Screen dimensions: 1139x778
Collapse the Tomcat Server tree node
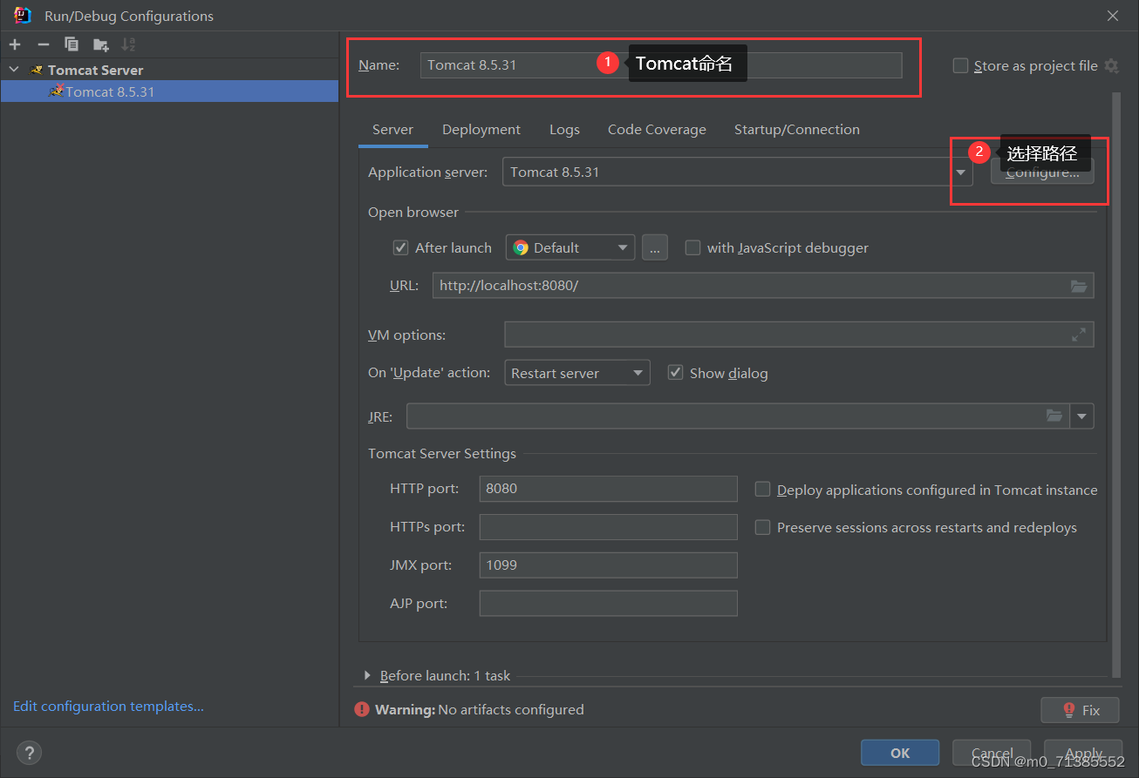14,70
